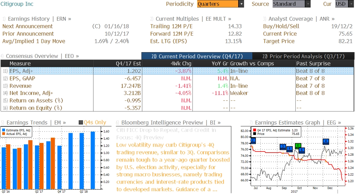Image resolution: width=355 pixels, height=194 pixels.
Task: Select the EPS, GAAP measure row
Action: click(x=177, y=78)
